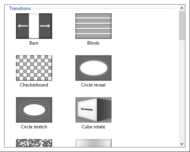Viewport: 190px width, 152px height.
Task: Choose the Checkerboard transition thumbnail
Action: click(34, 68)
